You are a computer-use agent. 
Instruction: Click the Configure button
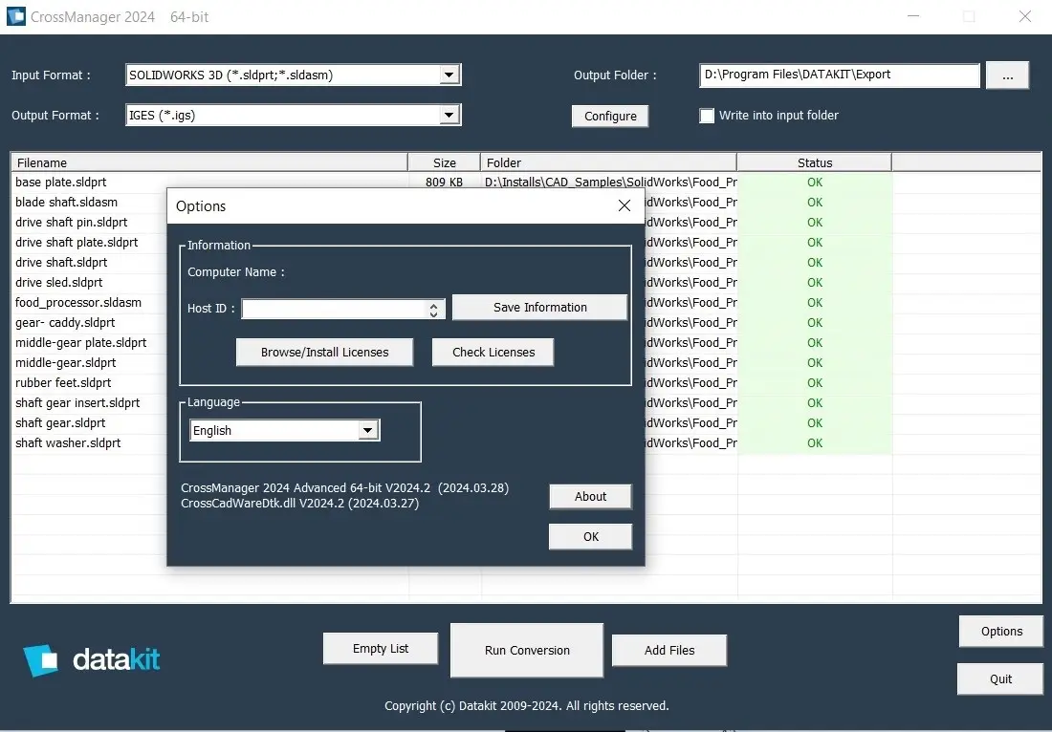point(610,116)
